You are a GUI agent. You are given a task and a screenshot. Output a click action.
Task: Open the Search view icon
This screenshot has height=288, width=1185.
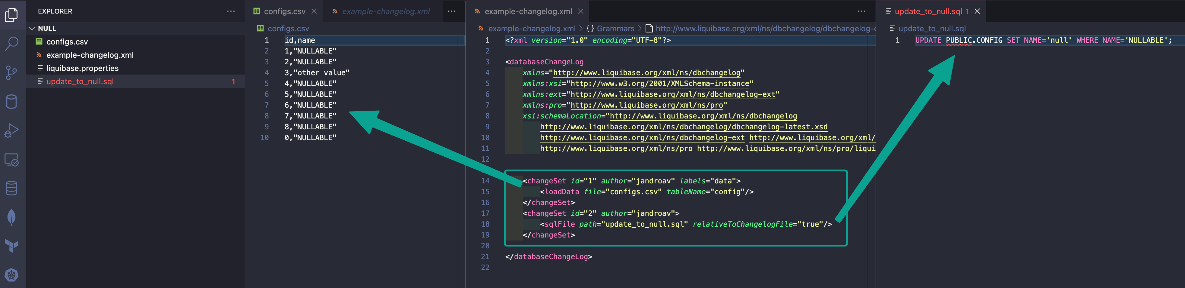point(11,44)
